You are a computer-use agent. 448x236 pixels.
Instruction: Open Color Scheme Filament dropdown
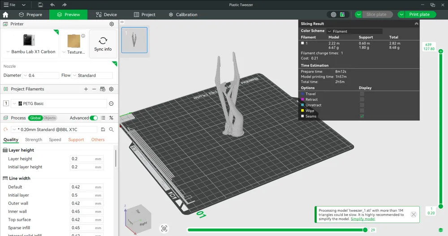click(354, 31)
